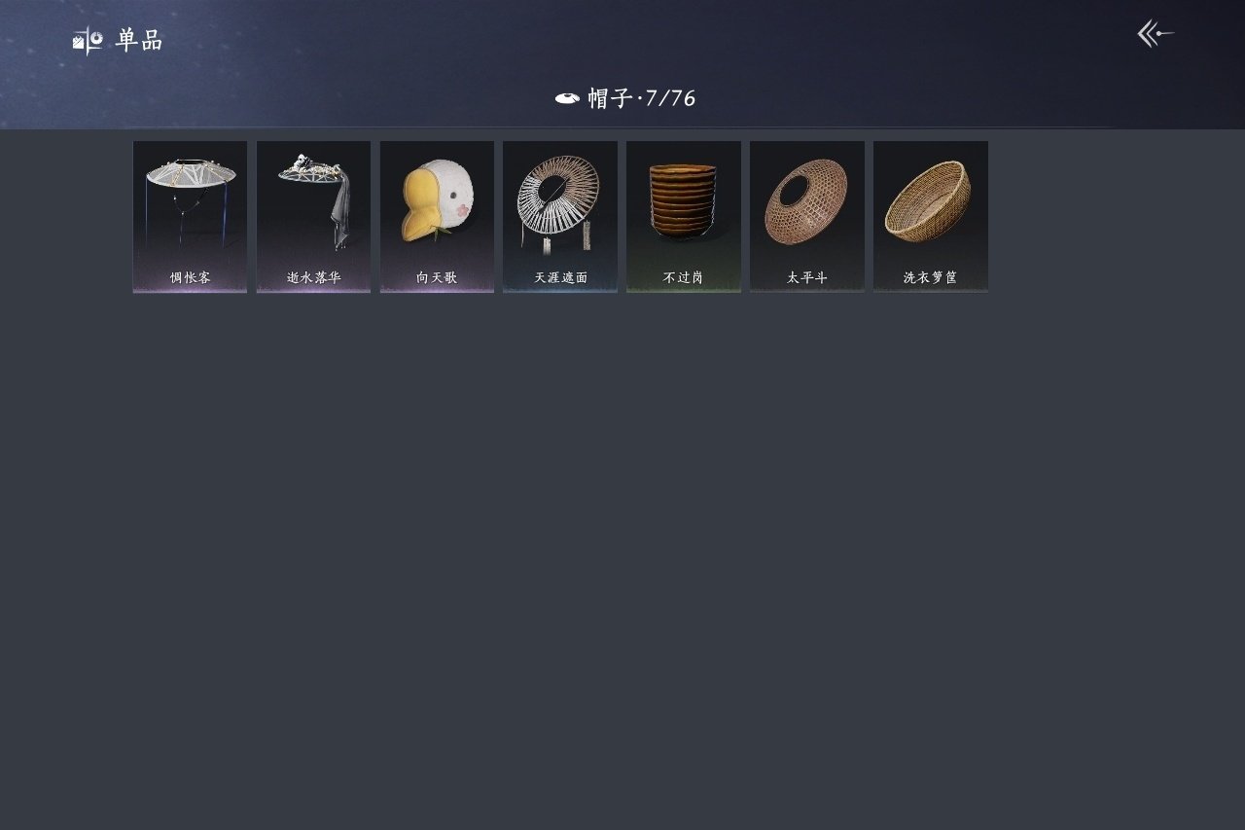
Task: Select the 逝水落华 veiled hat icon
Action: [x=313, y=199]
